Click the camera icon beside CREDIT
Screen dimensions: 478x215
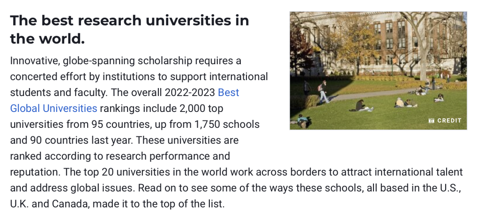(x=432, y=121)
